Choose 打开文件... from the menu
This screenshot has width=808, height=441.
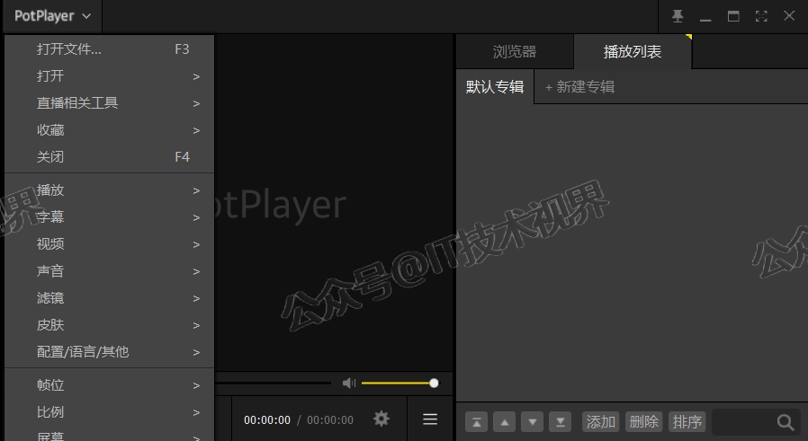tap(109, 49)
